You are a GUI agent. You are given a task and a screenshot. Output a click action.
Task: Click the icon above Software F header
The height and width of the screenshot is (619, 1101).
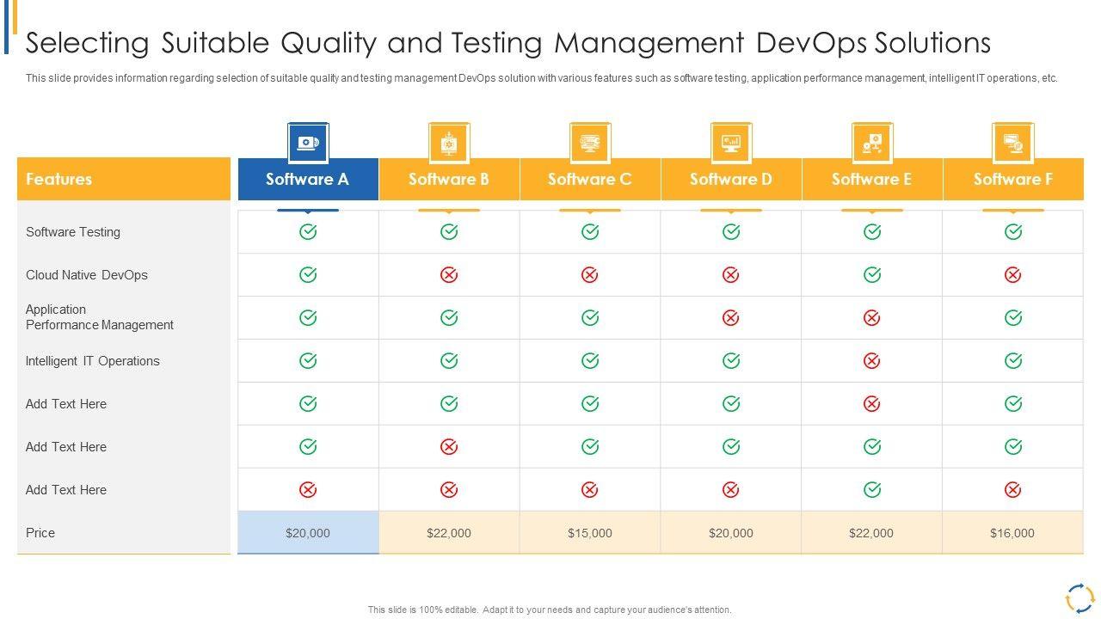[1012, 143]
